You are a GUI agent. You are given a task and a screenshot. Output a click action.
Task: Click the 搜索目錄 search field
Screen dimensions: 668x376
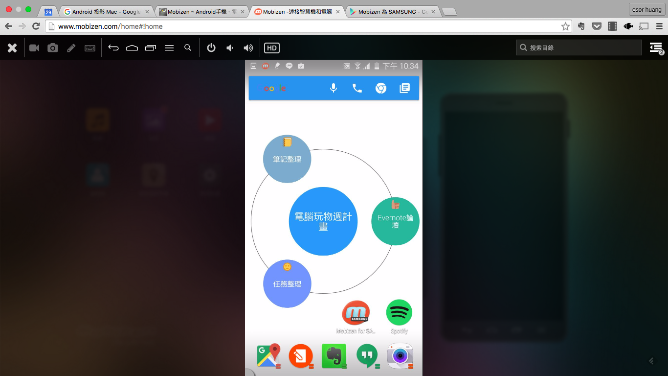579,47
